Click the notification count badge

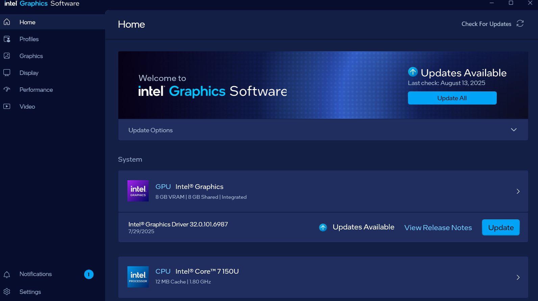pyautogui.click(x=89, y=274)
